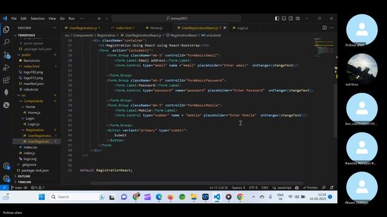The height and width of the screenshot is (217, 387).
Task: Open the Accounts icon in activity bar
Action: tap(6, 166)
